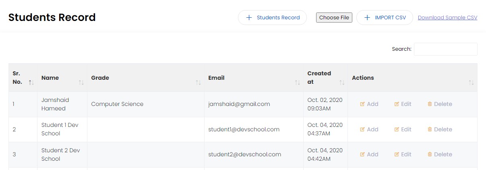
Task: Click Add icon for Student 2 Dev School
Action: 362,154
